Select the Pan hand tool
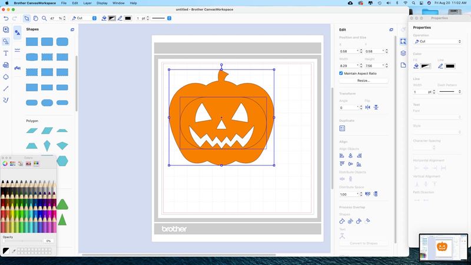This screenshot has width=471, height=265. pyautogui.click(x=35, y=18)
